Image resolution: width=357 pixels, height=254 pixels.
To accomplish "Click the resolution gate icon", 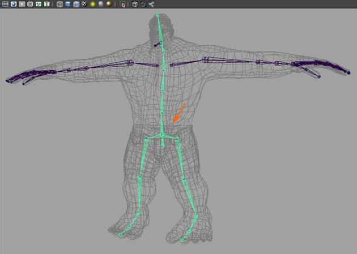I will pos(22,4).
